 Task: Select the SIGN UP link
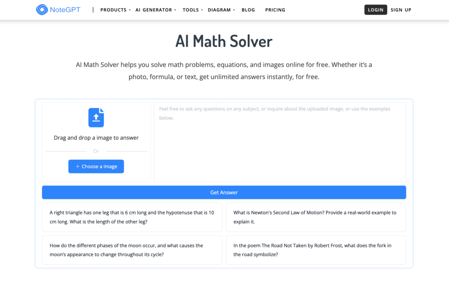pos(400,9)
